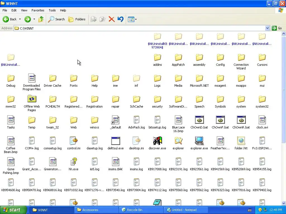Screen dimensions: 286x214
Task: Switch to the Recycle Bin taskbar window
Action: (141, 210)
